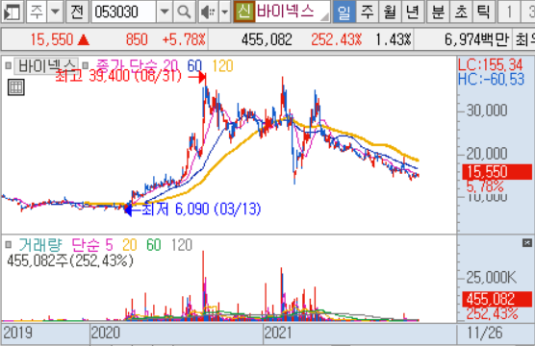The image size is (535, 346).
Task: Click the volume 60 average legend
Action: click(154, 244)
